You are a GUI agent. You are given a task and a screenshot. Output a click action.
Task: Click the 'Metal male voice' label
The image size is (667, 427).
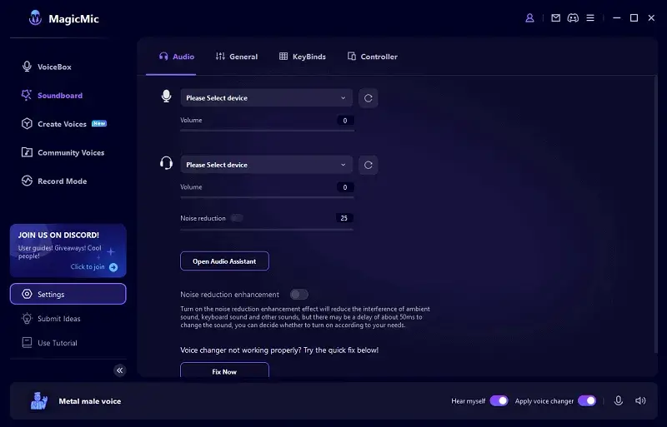point(90,401)
